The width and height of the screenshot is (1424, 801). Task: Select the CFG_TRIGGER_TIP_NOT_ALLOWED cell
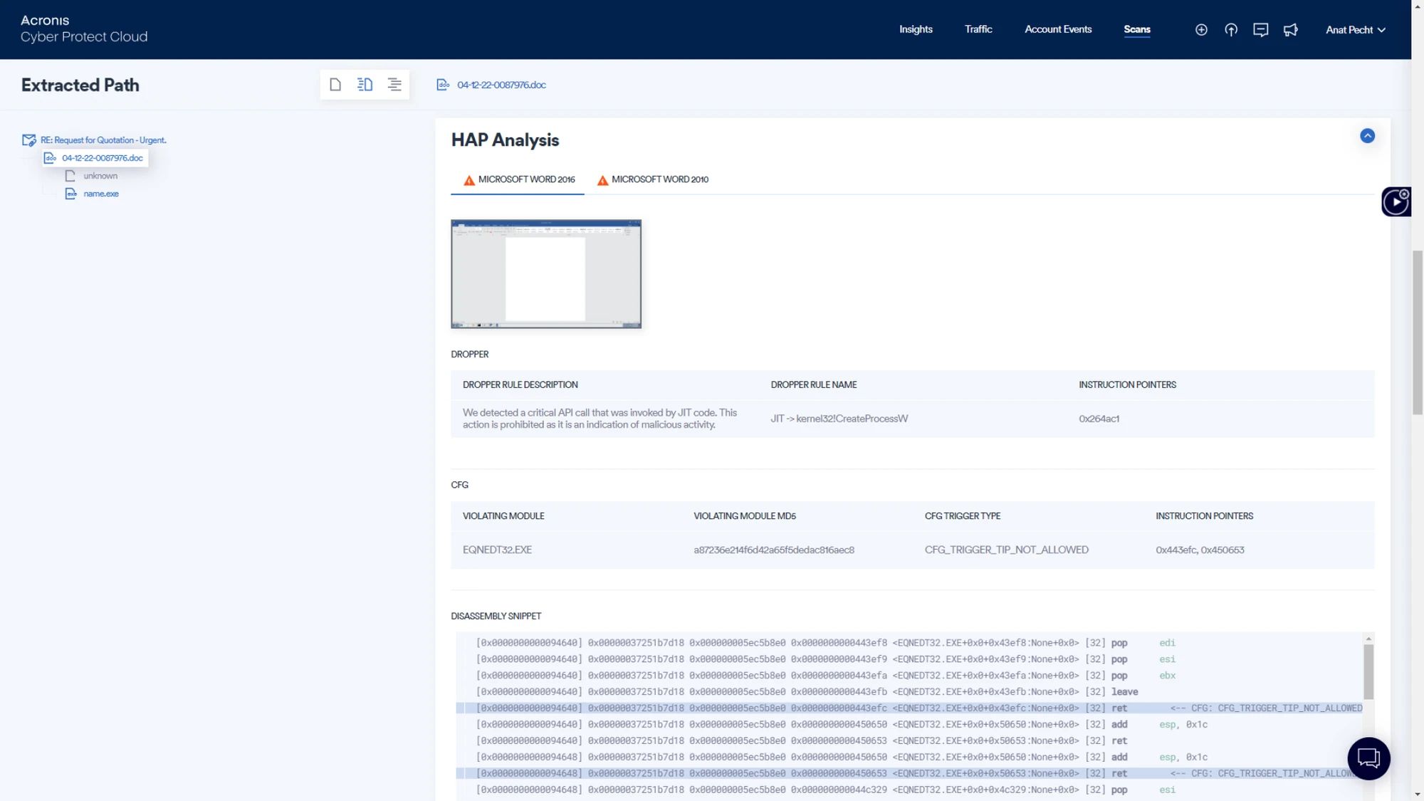pyautogui.click(x=1006, y=550)
